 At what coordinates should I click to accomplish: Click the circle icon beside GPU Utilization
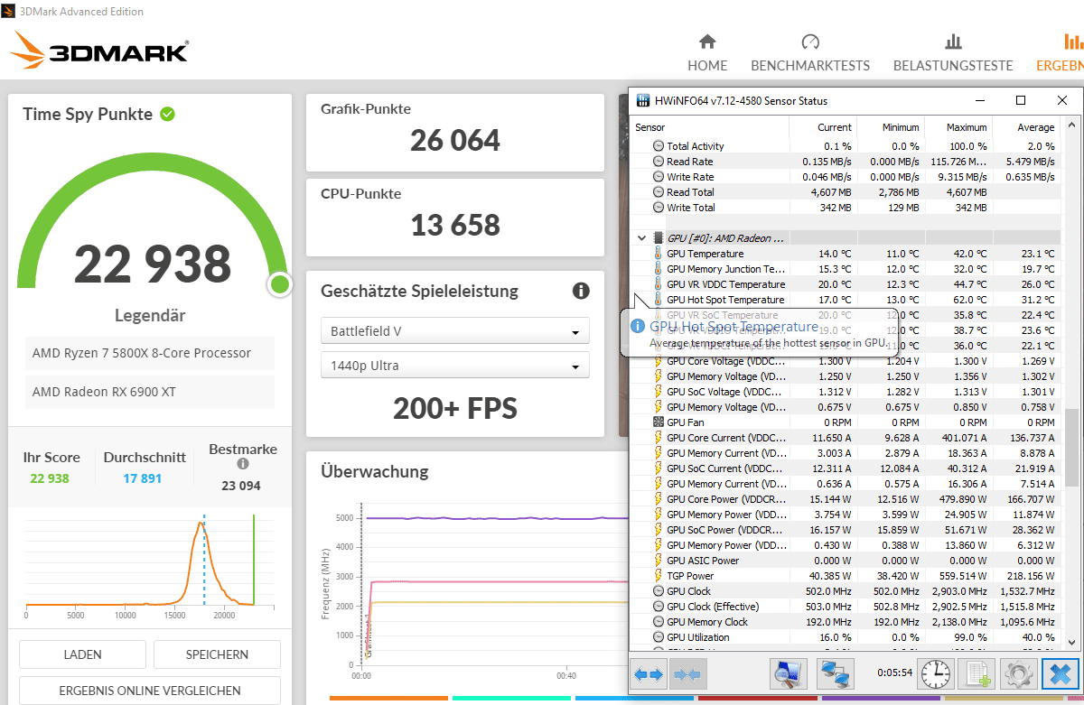(659, 637)
